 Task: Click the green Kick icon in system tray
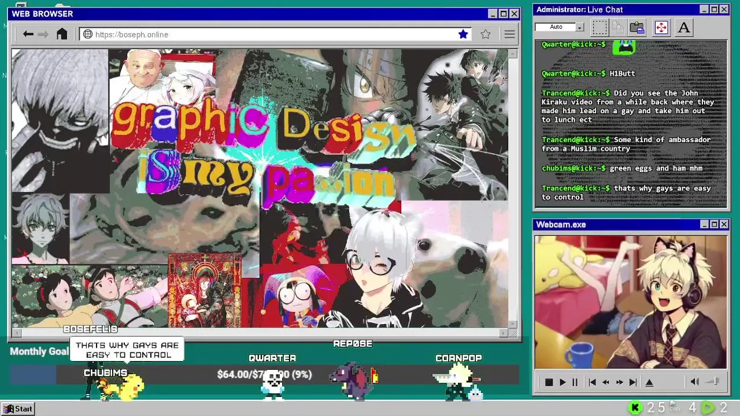pyautogui.click(x=635, y=408)
